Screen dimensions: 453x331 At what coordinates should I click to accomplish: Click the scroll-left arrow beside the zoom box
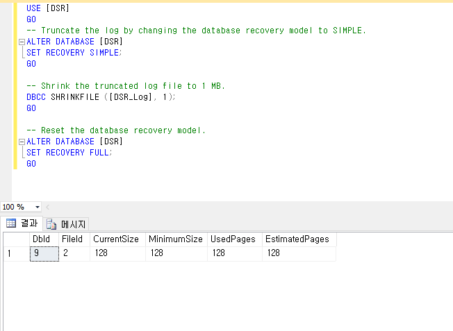pos(47,207)
